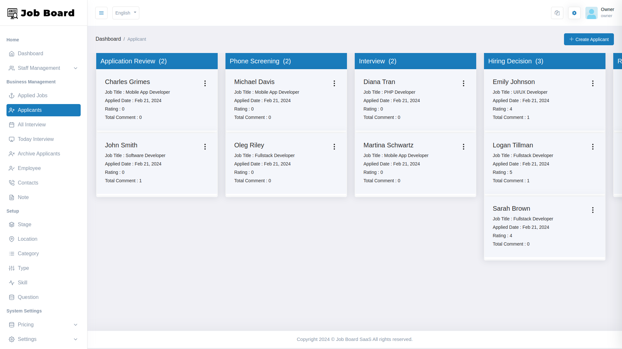Expand the English language dropdown
This screenshot has height=349, width=622.
(x=125, y=13)
